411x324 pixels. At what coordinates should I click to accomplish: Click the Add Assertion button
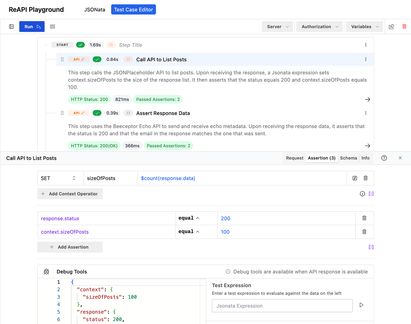tap(70, 247)
